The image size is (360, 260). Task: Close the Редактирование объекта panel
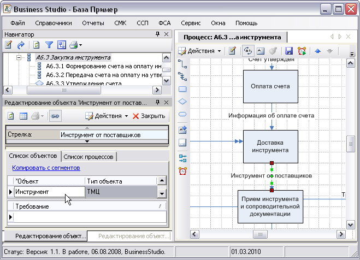click(167, 102)
